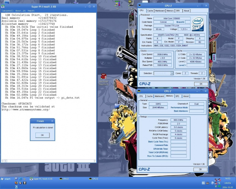Launch Internet Explorer from quick launch
The image size is (236, 189).
pos(20,179)
